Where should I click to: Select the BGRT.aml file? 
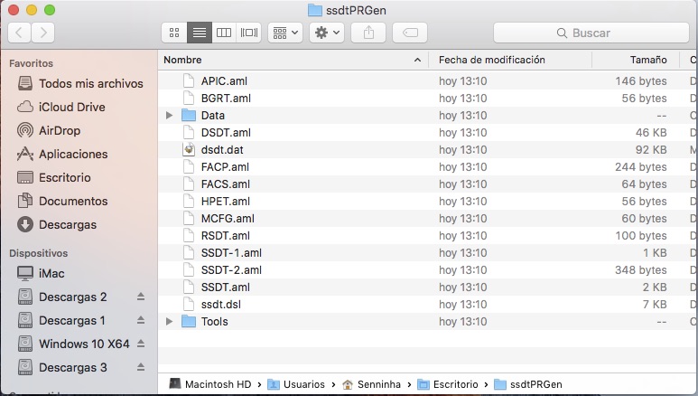[x=427, y=99]
